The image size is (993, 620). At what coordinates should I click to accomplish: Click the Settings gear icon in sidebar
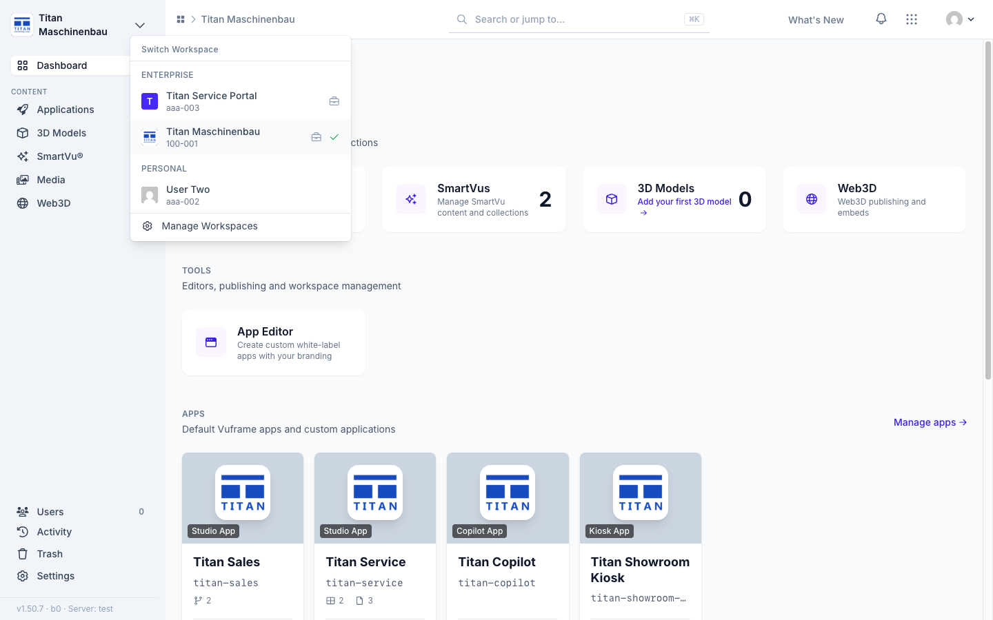[23, 576]
